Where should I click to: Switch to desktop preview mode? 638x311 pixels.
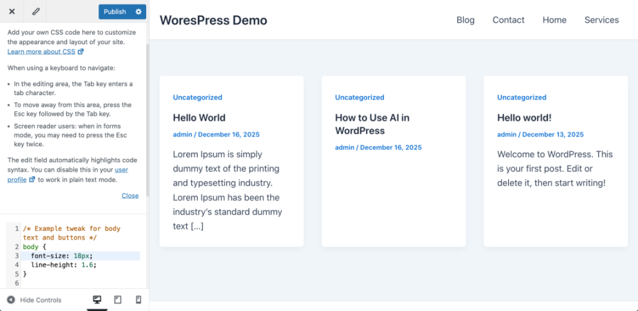pos(97,300)
